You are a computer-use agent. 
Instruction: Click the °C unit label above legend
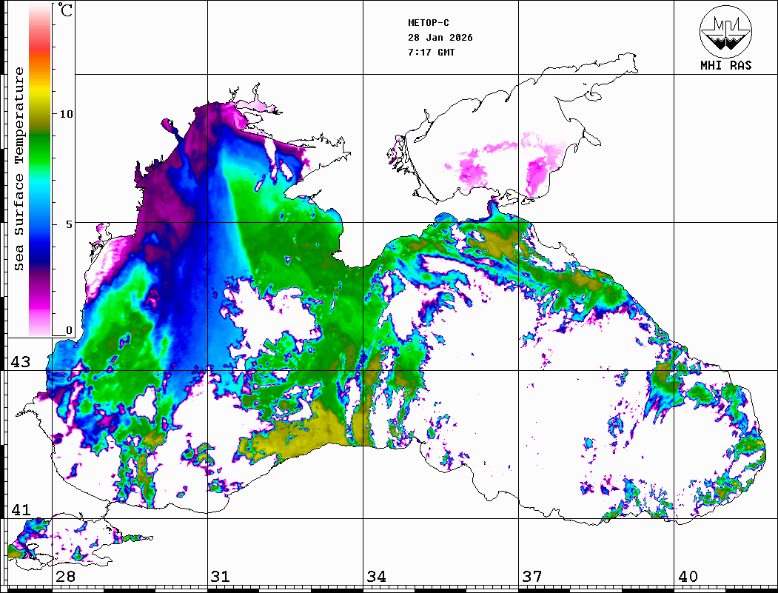tap(67, 13)
